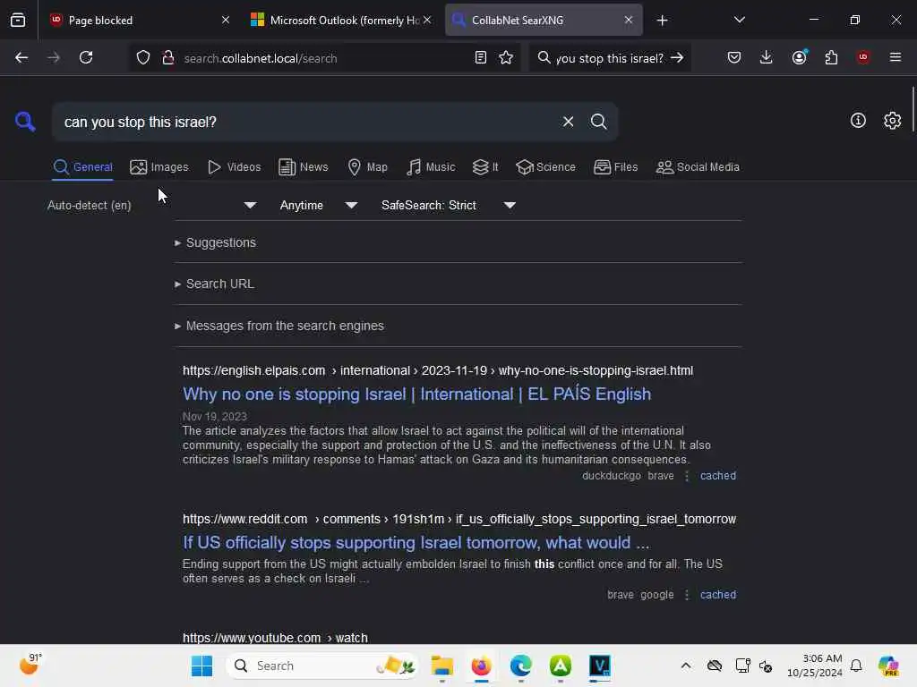Go back with browser back arrow
Viewport: 917px width, 687px height.
click(21, 57)
